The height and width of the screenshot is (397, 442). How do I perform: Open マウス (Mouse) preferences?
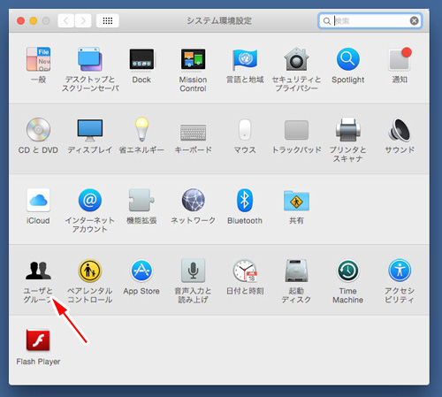point(245,129)
